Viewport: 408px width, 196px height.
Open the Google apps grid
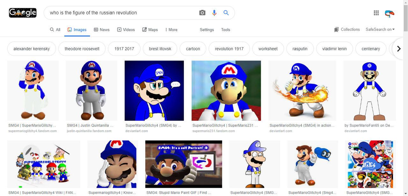[376, 13]
